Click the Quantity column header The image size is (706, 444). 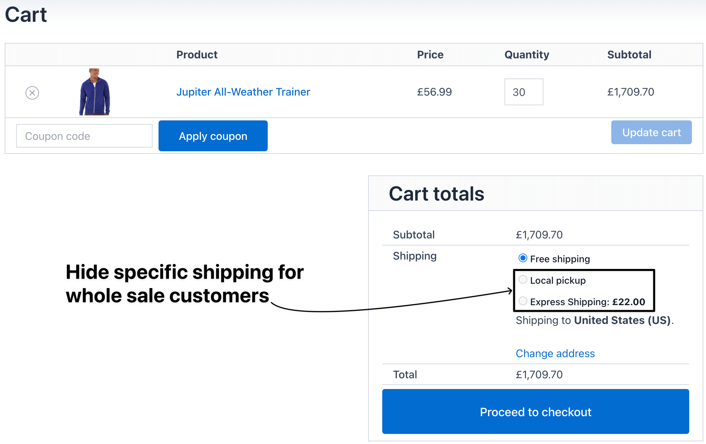click(527, 55)
